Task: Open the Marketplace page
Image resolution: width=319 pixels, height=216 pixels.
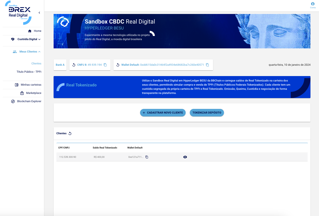Action: 31,93
